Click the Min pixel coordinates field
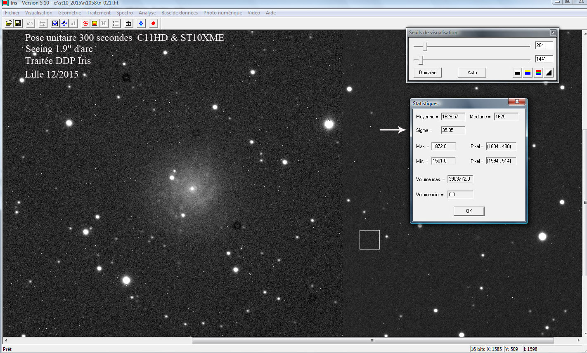The height and width of the screenshot is (353, 587). [x=501, y=161]
